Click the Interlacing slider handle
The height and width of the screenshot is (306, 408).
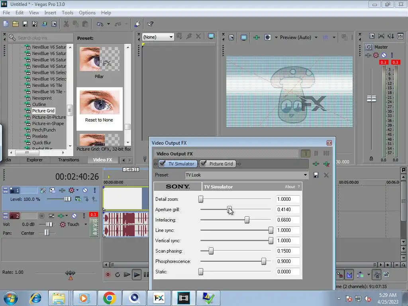pos(247,220)
